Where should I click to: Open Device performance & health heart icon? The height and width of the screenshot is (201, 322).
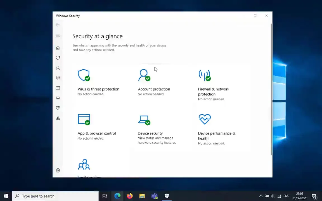pyautogui.click(x=58, y=108)
